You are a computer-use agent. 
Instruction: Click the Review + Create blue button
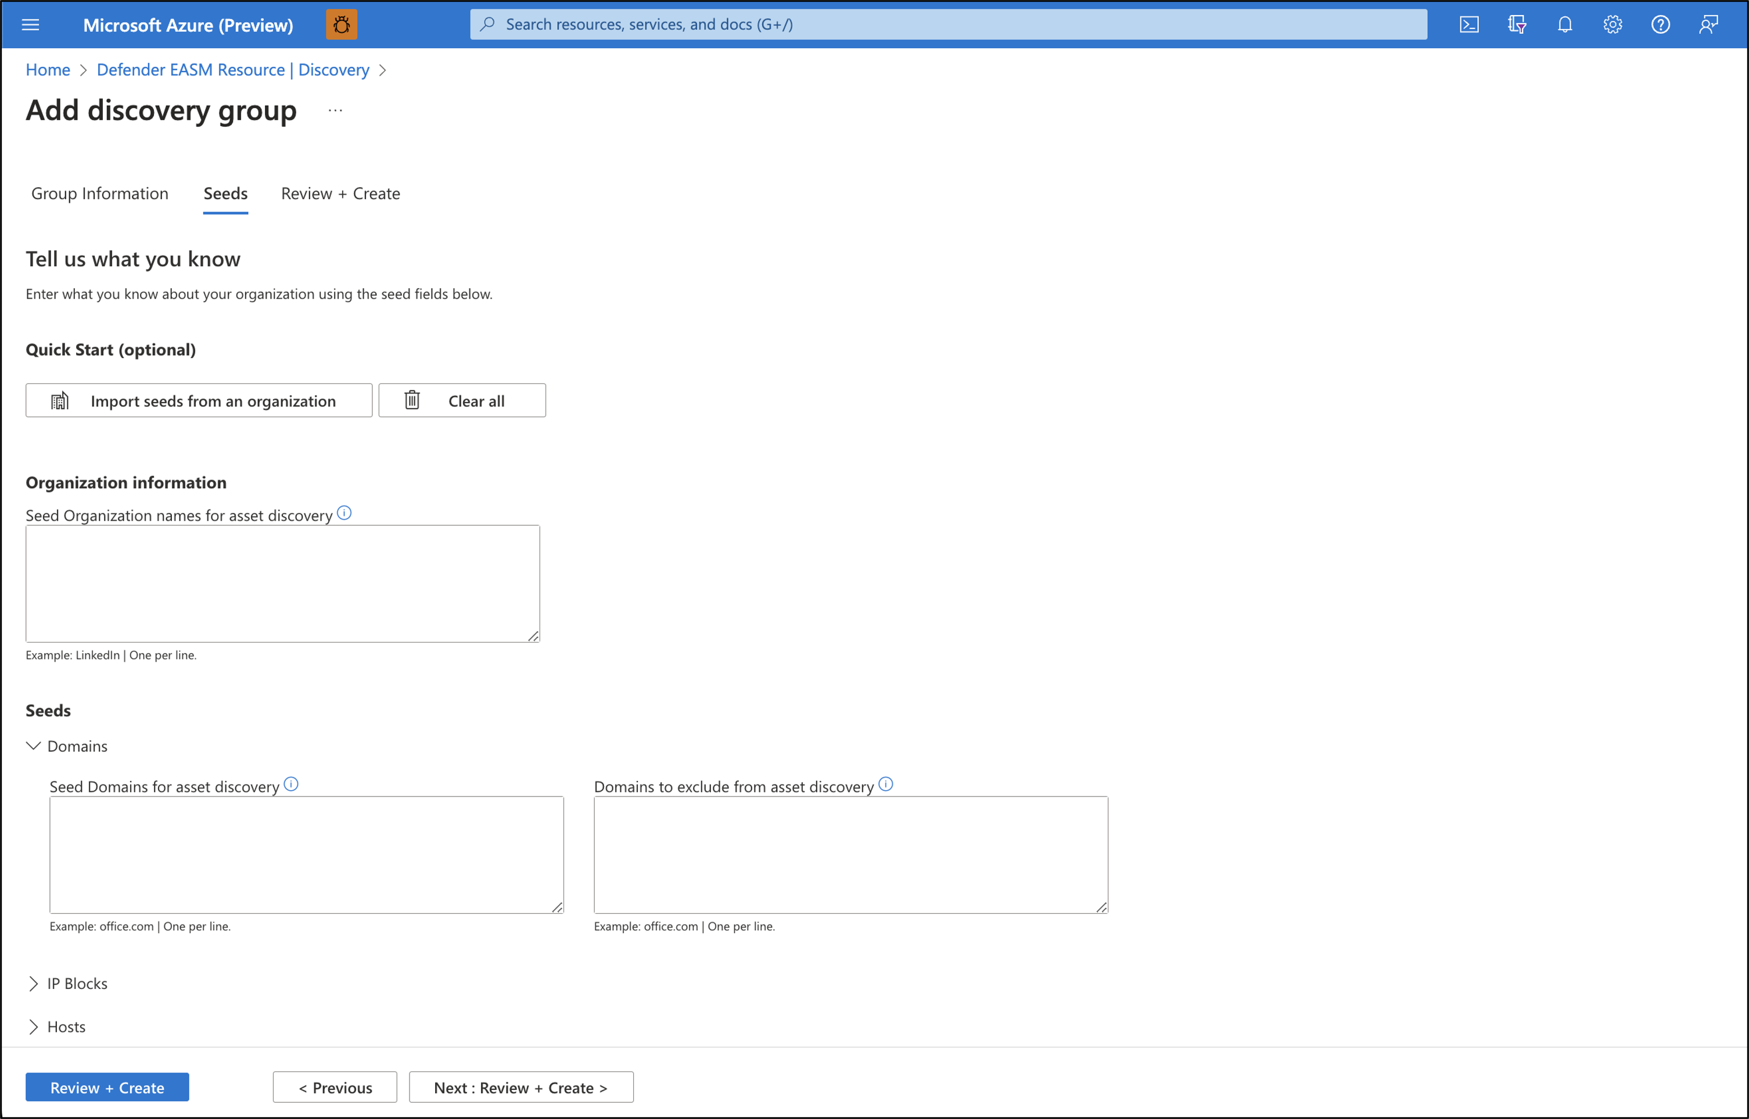107,1087
